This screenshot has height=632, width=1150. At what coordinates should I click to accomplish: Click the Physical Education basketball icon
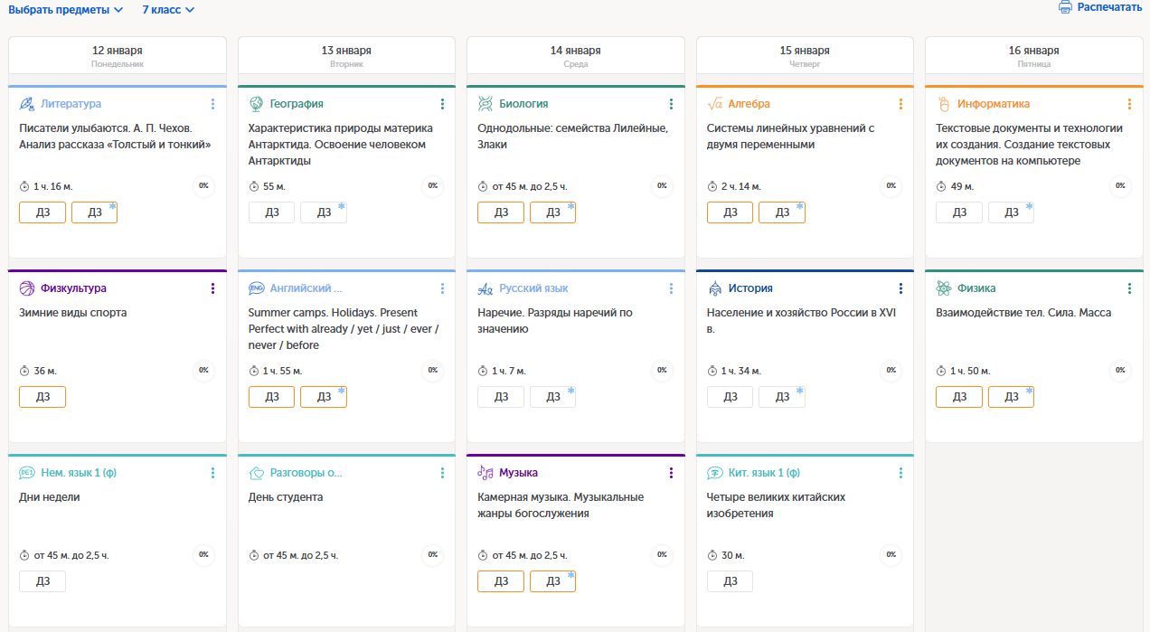click(27, 288)
